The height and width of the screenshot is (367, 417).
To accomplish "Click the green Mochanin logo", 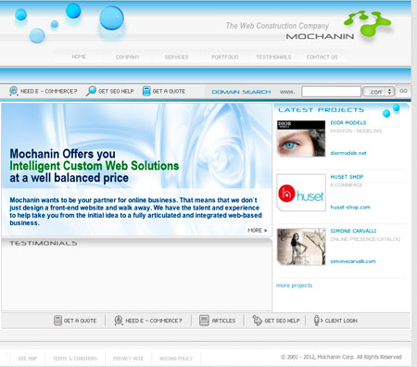I will tap(367, 24).
